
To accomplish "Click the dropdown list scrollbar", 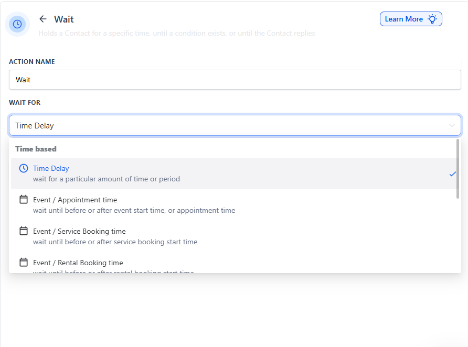I will pyautogui.click(x=458, y=169).
